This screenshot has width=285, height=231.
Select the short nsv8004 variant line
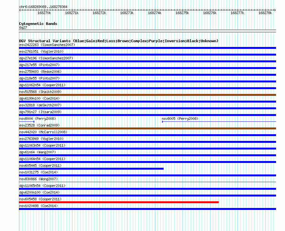(27, 122)
